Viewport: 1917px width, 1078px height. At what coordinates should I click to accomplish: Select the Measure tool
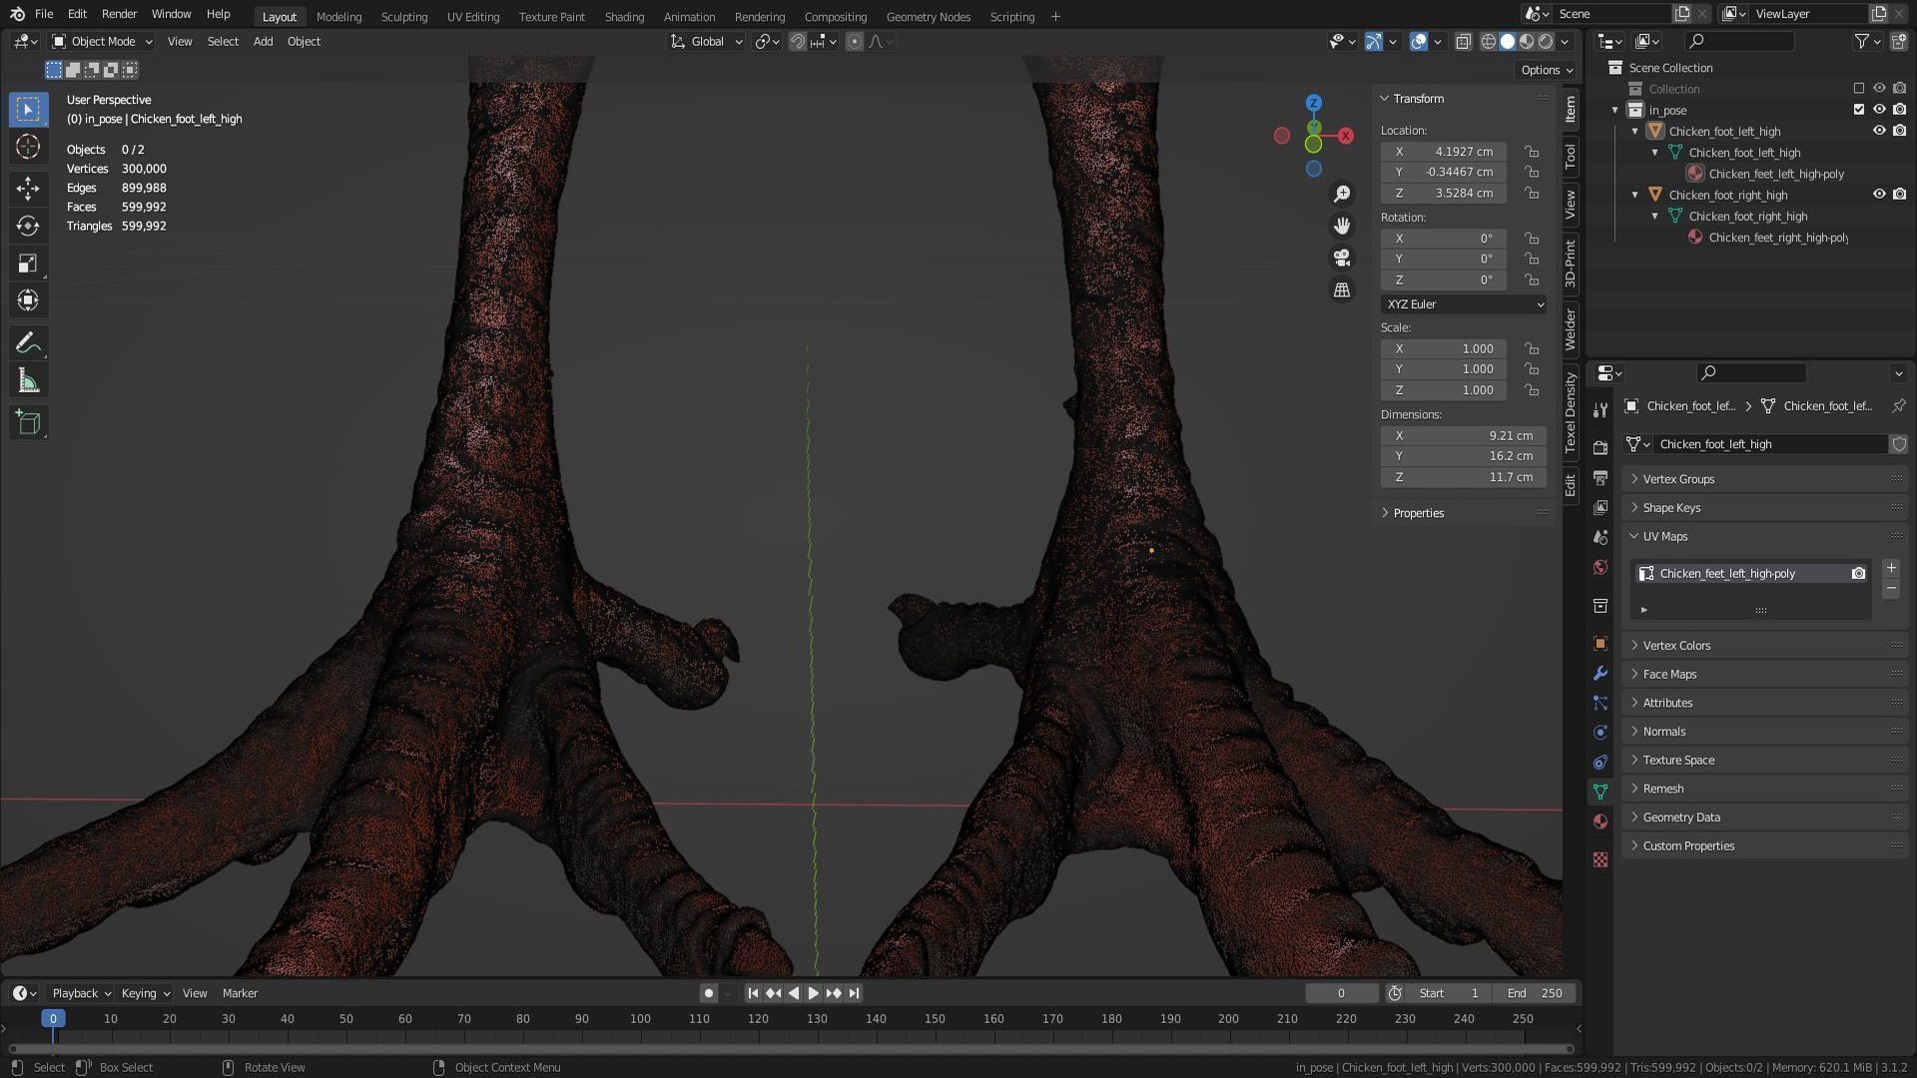pyautogui.click(x=28, y=381)
